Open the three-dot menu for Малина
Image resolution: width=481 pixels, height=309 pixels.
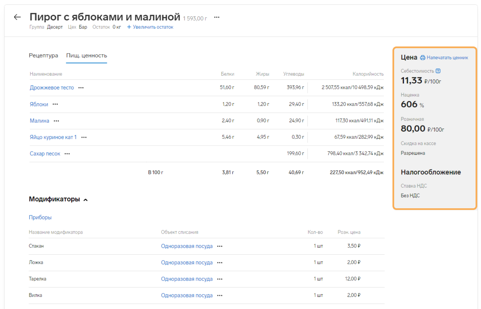point(56,121)
